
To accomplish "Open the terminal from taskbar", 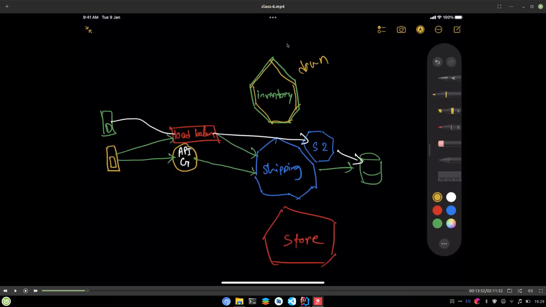I will [253, 301].
